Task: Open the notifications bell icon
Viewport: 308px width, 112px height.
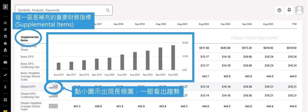Action: pyautogui.click(x=289, y=10)
